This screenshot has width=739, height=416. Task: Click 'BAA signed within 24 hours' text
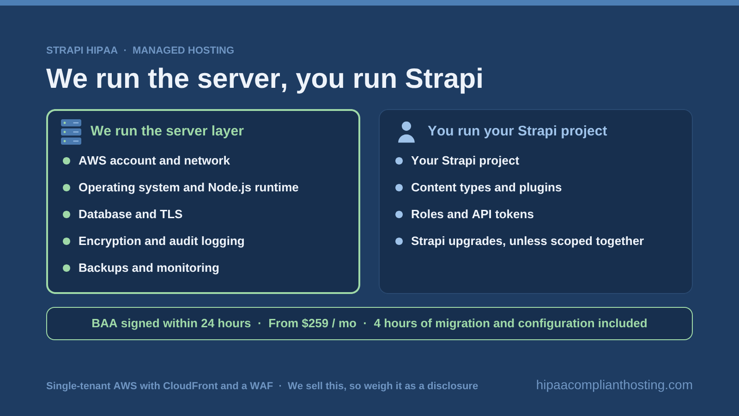coord(171,323)
